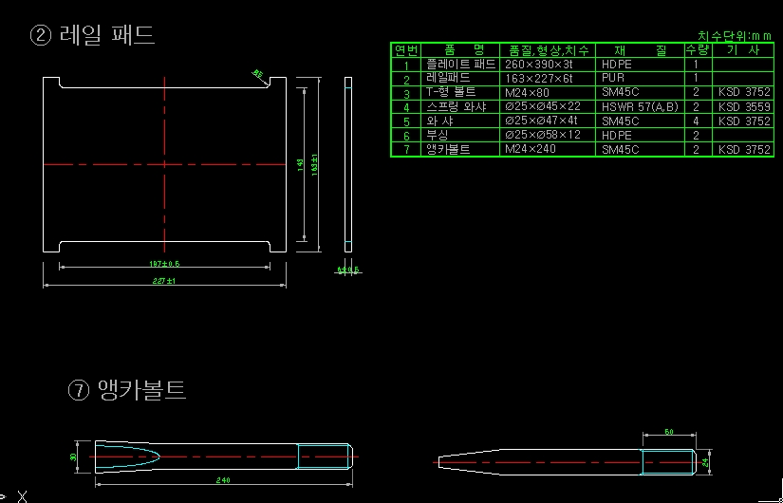The height and width of the screenshot is (503, 783).
Task: Click the KSD 3559 remark cell
Action: pyautogui.click(x=745, y=107)
